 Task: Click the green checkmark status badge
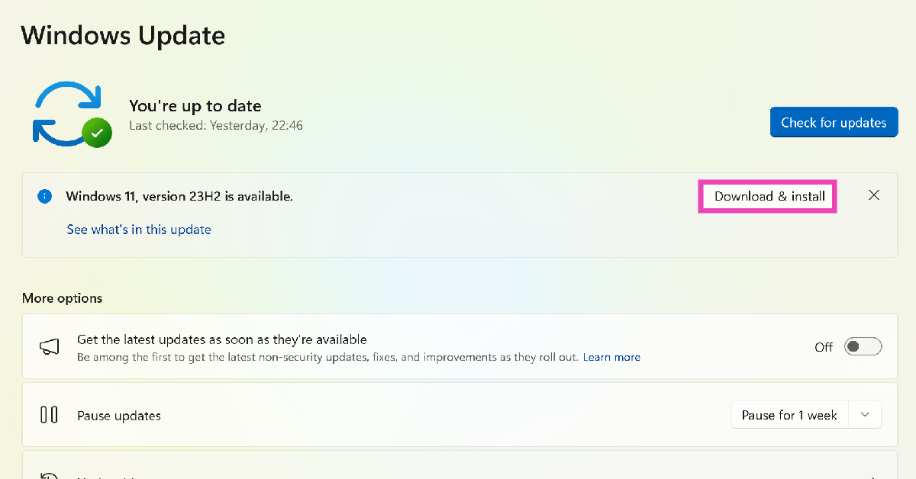coord(97,133)
